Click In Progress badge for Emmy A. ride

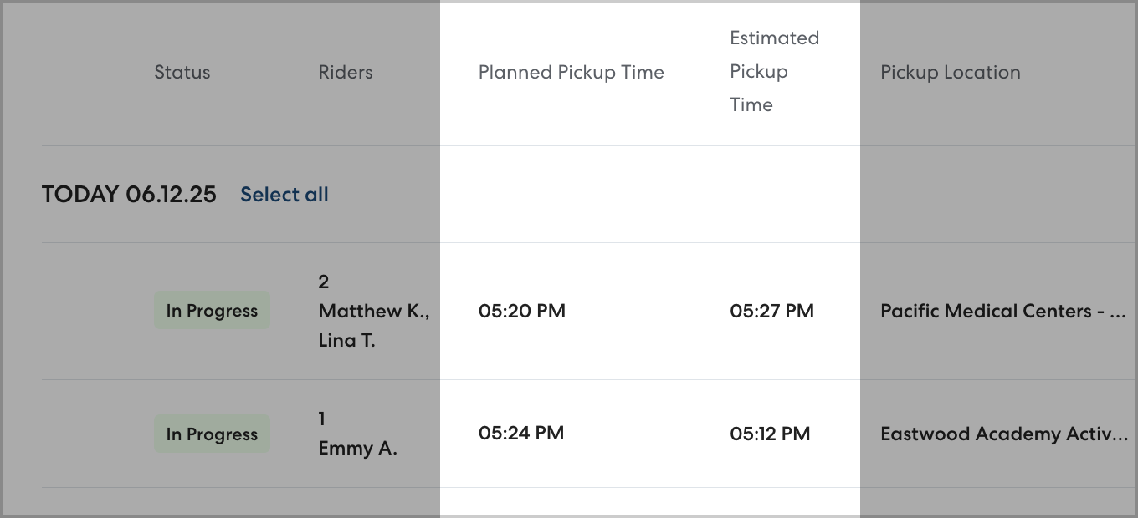tap(212, 434)
